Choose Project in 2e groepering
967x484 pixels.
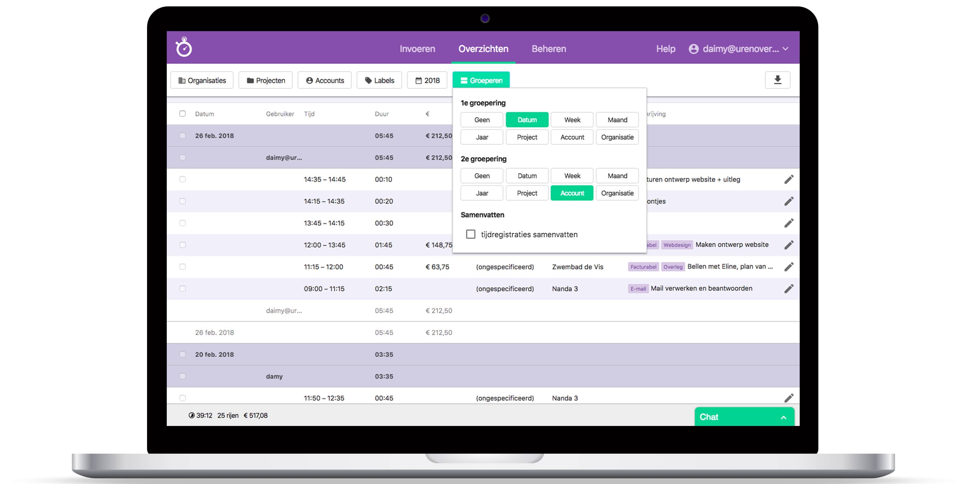pyautogui.click(x=527, y=193)
